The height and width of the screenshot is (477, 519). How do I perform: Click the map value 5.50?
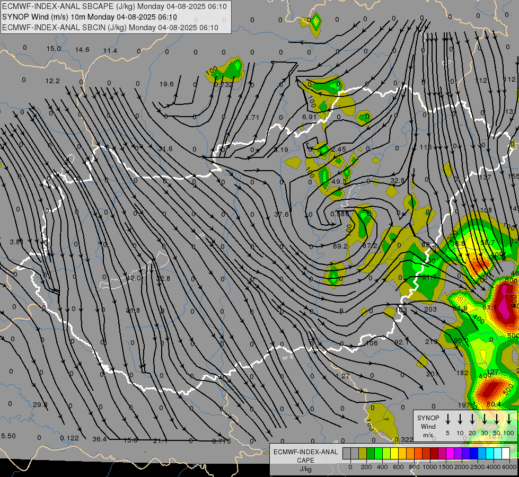pyautogui.click(x=8, y=436)
